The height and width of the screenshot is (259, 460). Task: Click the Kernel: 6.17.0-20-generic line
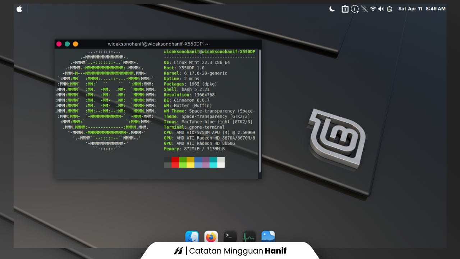coord(195,73)
